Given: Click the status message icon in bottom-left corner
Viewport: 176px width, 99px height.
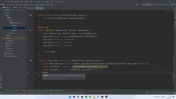Looking at the screenshot, I should (1, 93).
